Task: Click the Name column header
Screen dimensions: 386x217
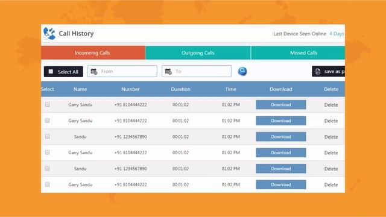Action: pos(80,89)
